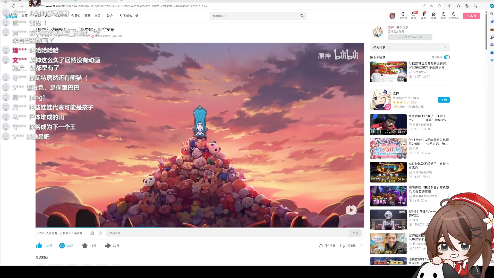Viewport: 494px width, 278px height.
Task: Toggle the danmaku display switch icon
Action: (x=92, y=233)
